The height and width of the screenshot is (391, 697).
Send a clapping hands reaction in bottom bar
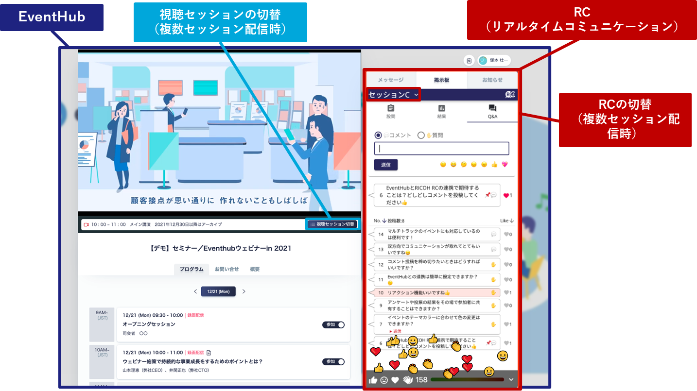click(x=407, y=380)
